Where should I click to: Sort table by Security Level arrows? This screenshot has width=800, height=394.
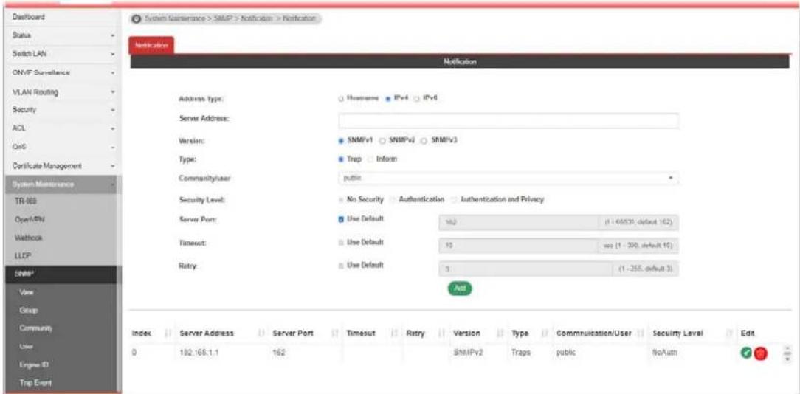(730, 333)
